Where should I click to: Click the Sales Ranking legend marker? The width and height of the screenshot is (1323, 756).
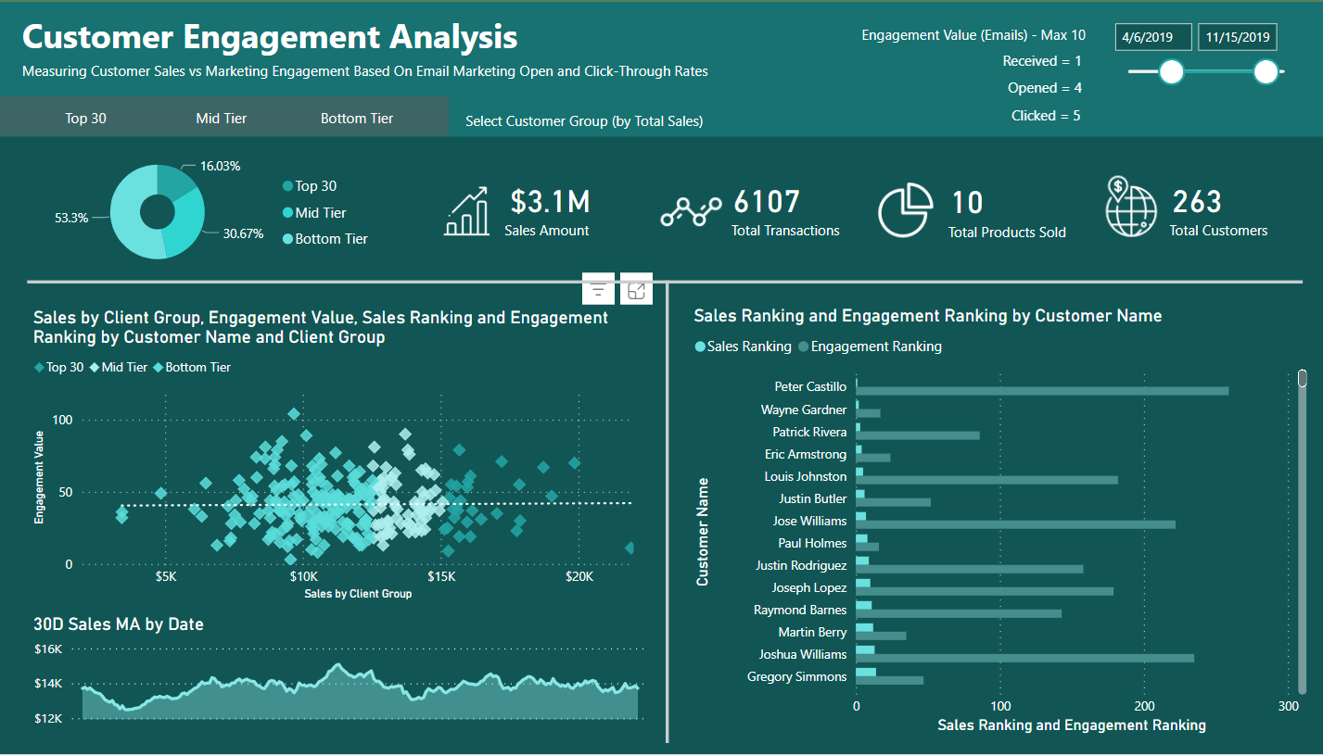(700, 346)
